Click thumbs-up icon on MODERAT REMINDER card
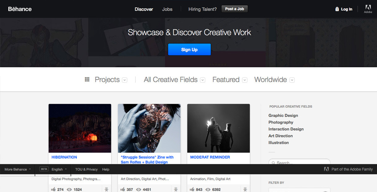 click(192, 189)
